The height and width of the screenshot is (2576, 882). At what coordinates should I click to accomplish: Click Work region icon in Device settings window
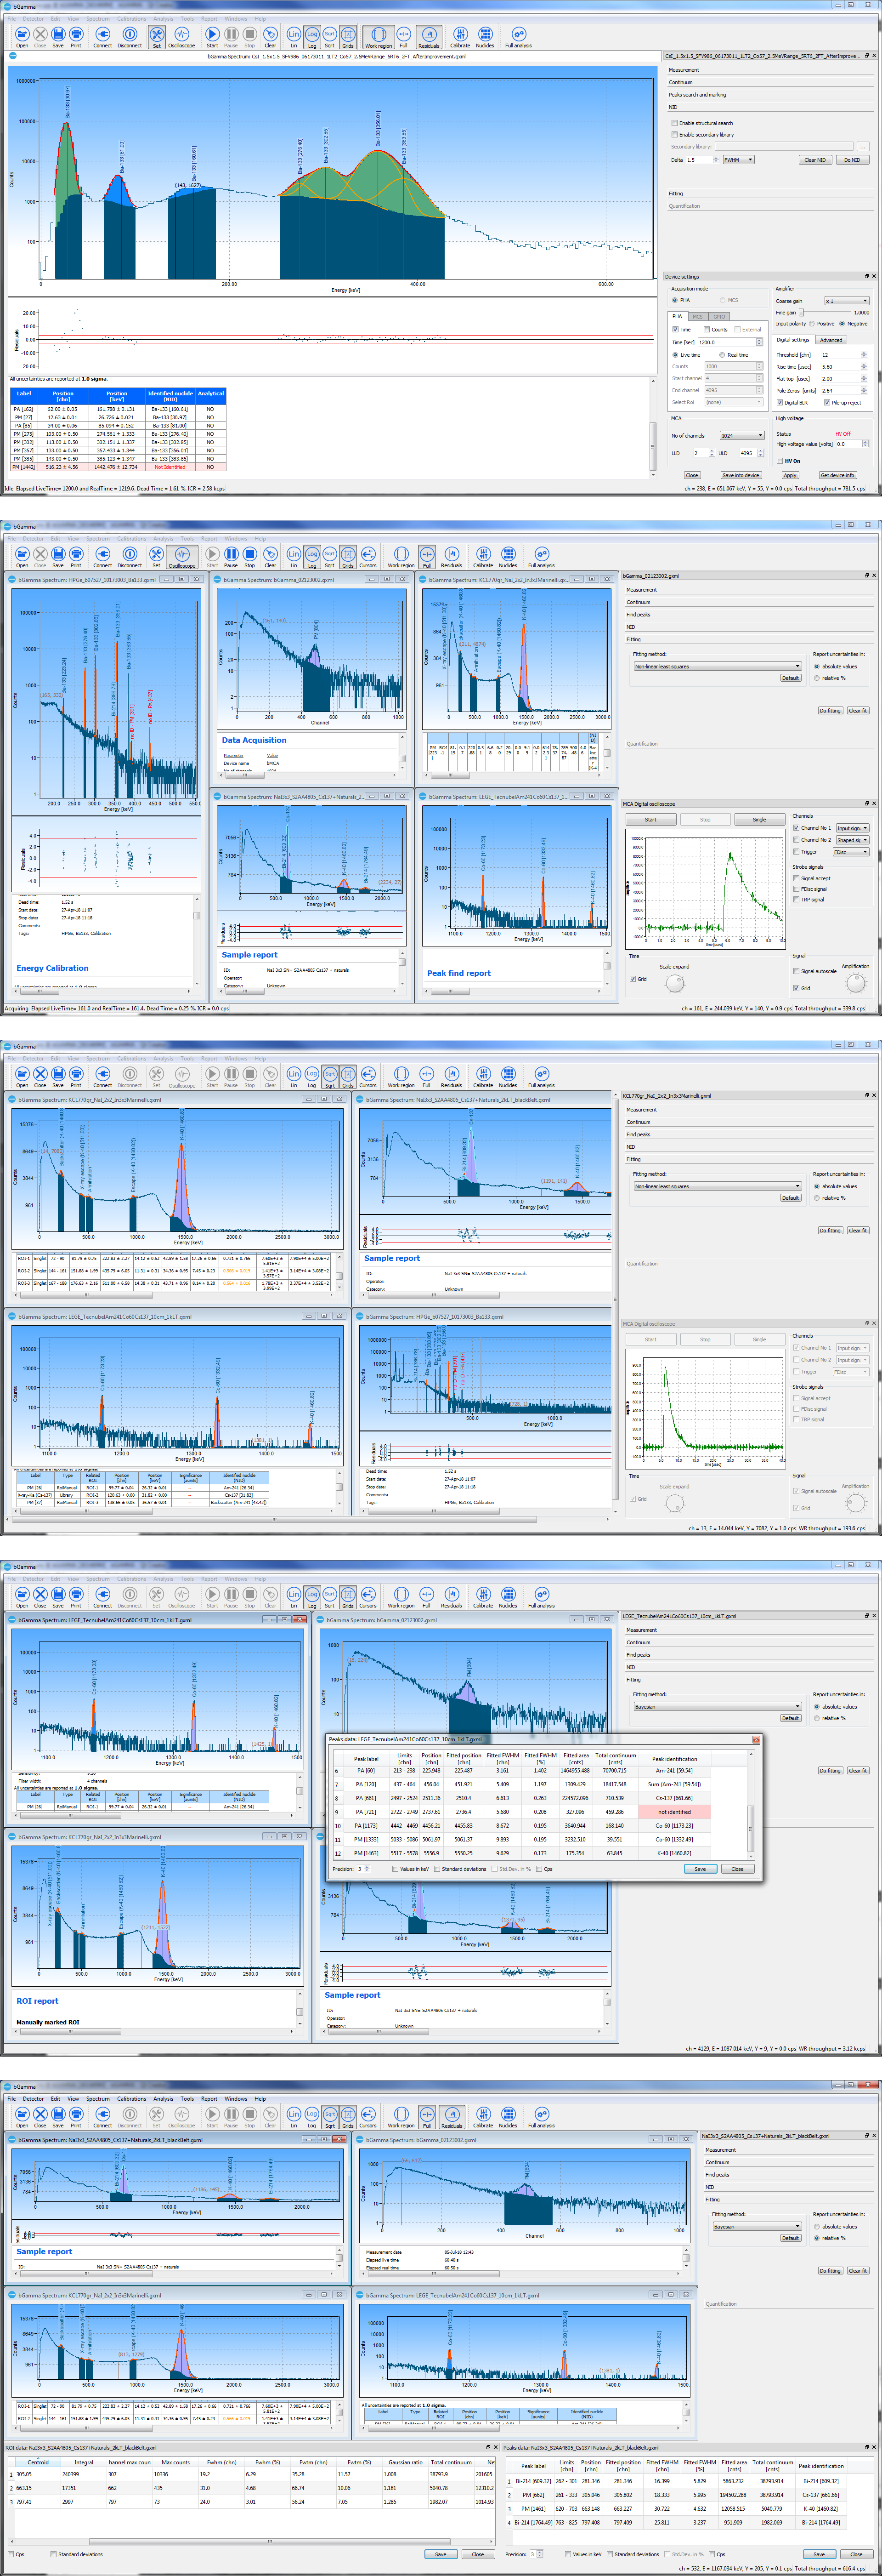[x=379, y=37]
